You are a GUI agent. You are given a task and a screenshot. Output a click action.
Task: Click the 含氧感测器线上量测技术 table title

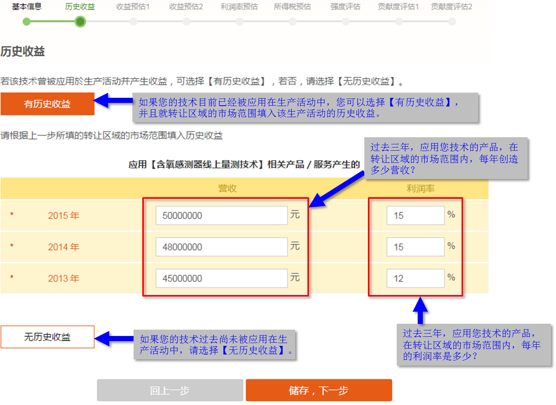click(x=244, y=164)
